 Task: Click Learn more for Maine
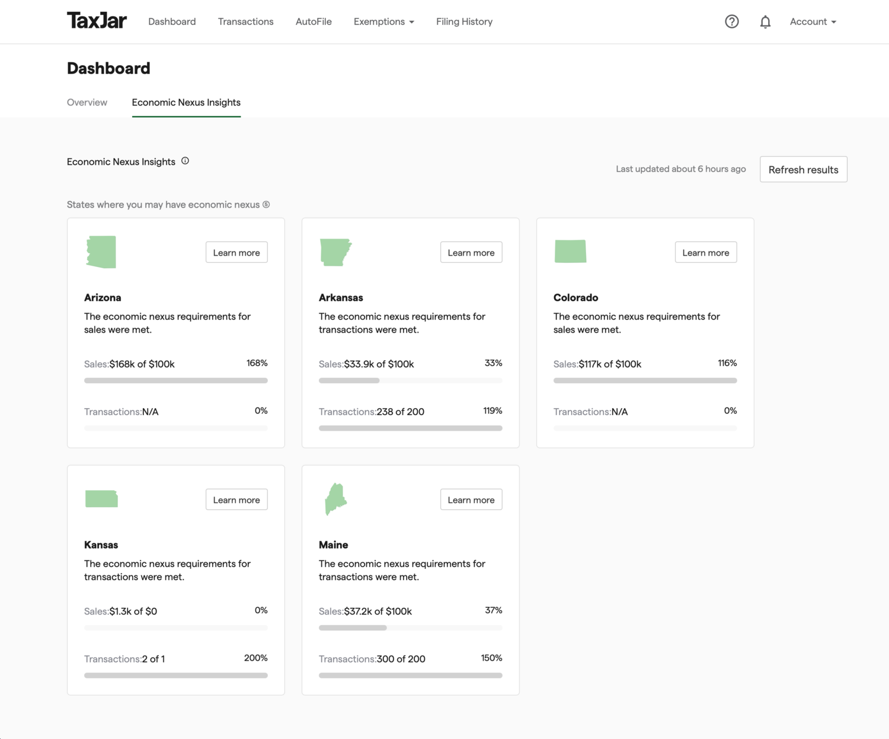[471, 499]
